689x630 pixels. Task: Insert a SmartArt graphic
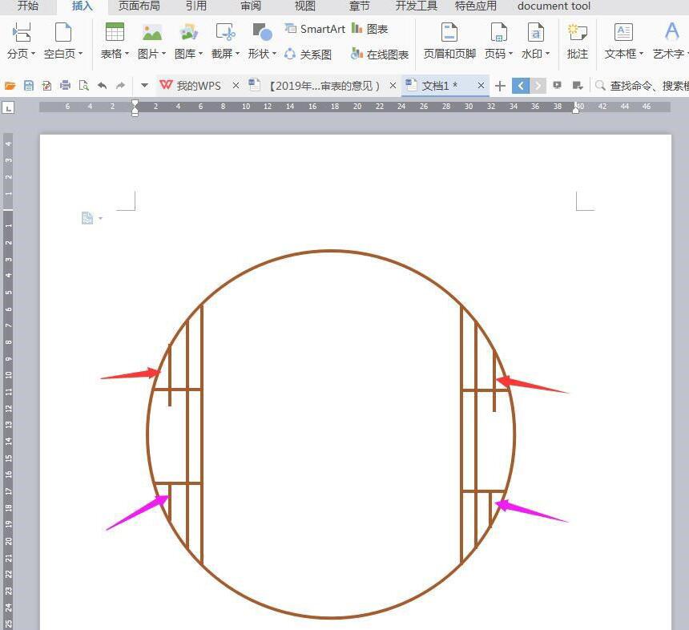pyautogui.click(x=315, y=29)
